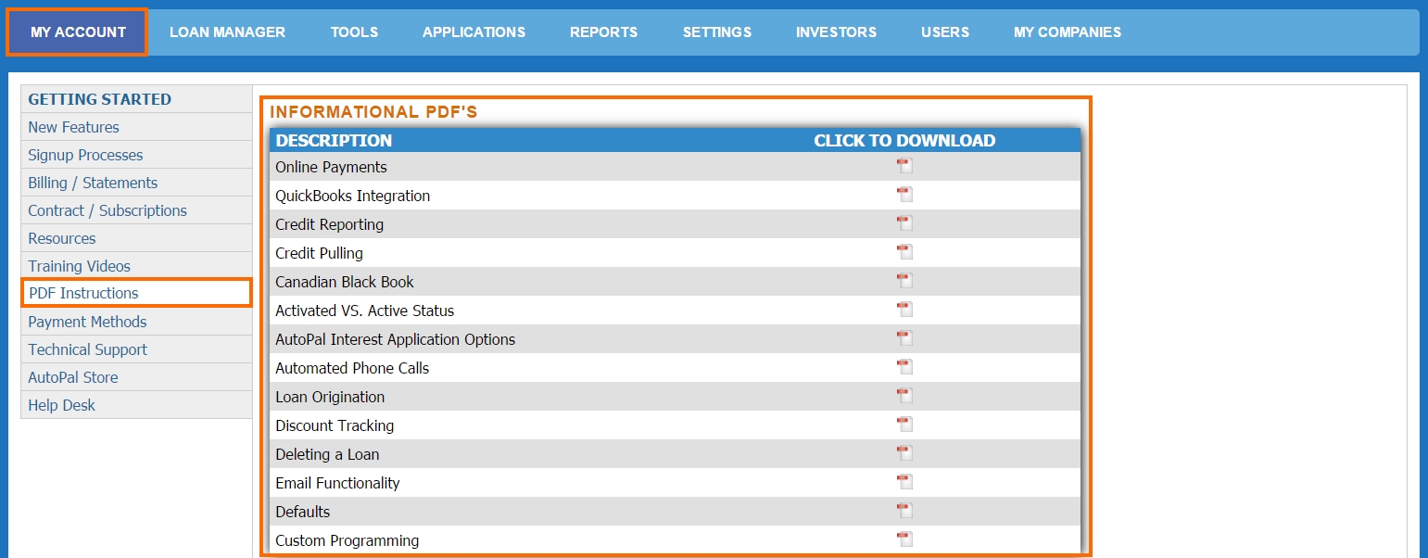Download the Email Functionality PDF icon
1428x558 pixels.
coord(904,482)
